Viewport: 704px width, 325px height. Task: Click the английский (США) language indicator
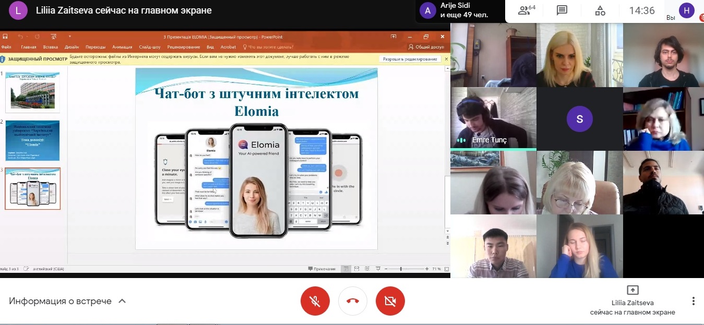coord(47,269)
